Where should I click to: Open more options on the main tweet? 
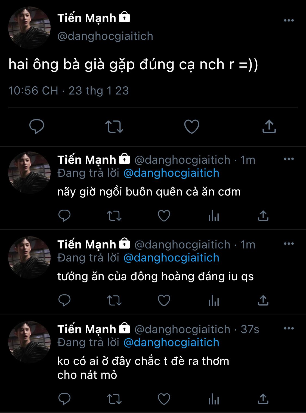click(289, 20)
